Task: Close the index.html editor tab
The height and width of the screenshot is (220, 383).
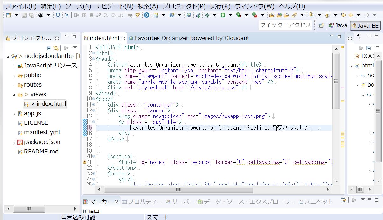Action: 123,38
